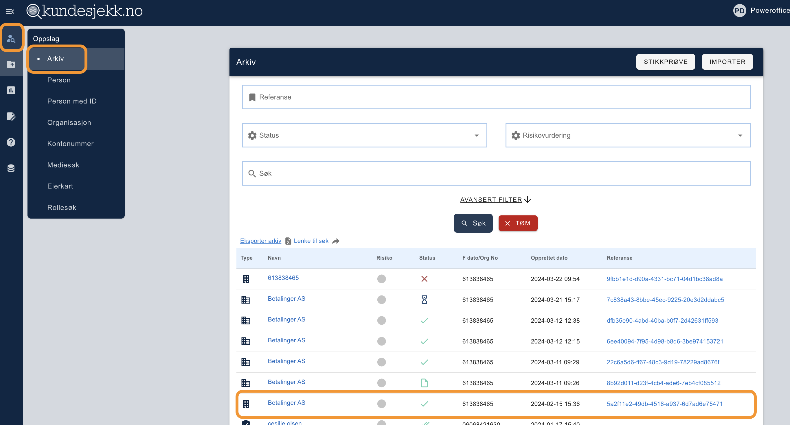
Task: Click into the Referanse input field
Action: (496, 97)
